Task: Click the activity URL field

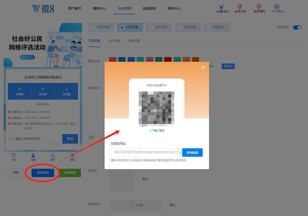Action: click(x=147, y=152)
